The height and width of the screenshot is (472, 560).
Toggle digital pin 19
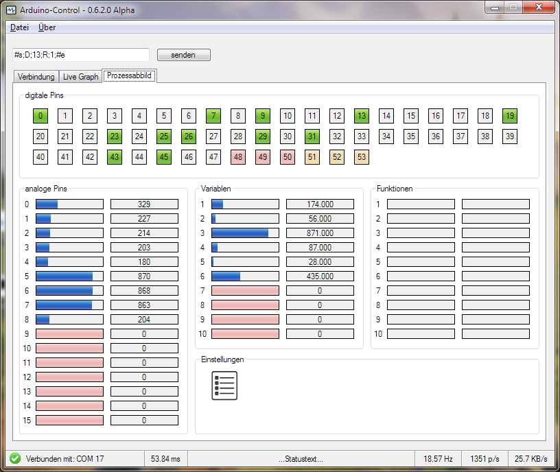click(x=510, y=116)
